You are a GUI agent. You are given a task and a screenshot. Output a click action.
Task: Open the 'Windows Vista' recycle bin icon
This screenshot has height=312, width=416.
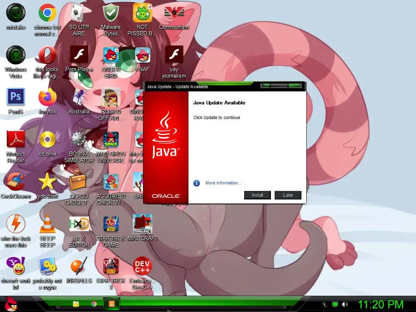tap(16, 55)
